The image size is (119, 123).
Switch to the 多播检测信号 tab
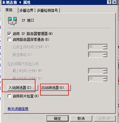tap(47, 10)
